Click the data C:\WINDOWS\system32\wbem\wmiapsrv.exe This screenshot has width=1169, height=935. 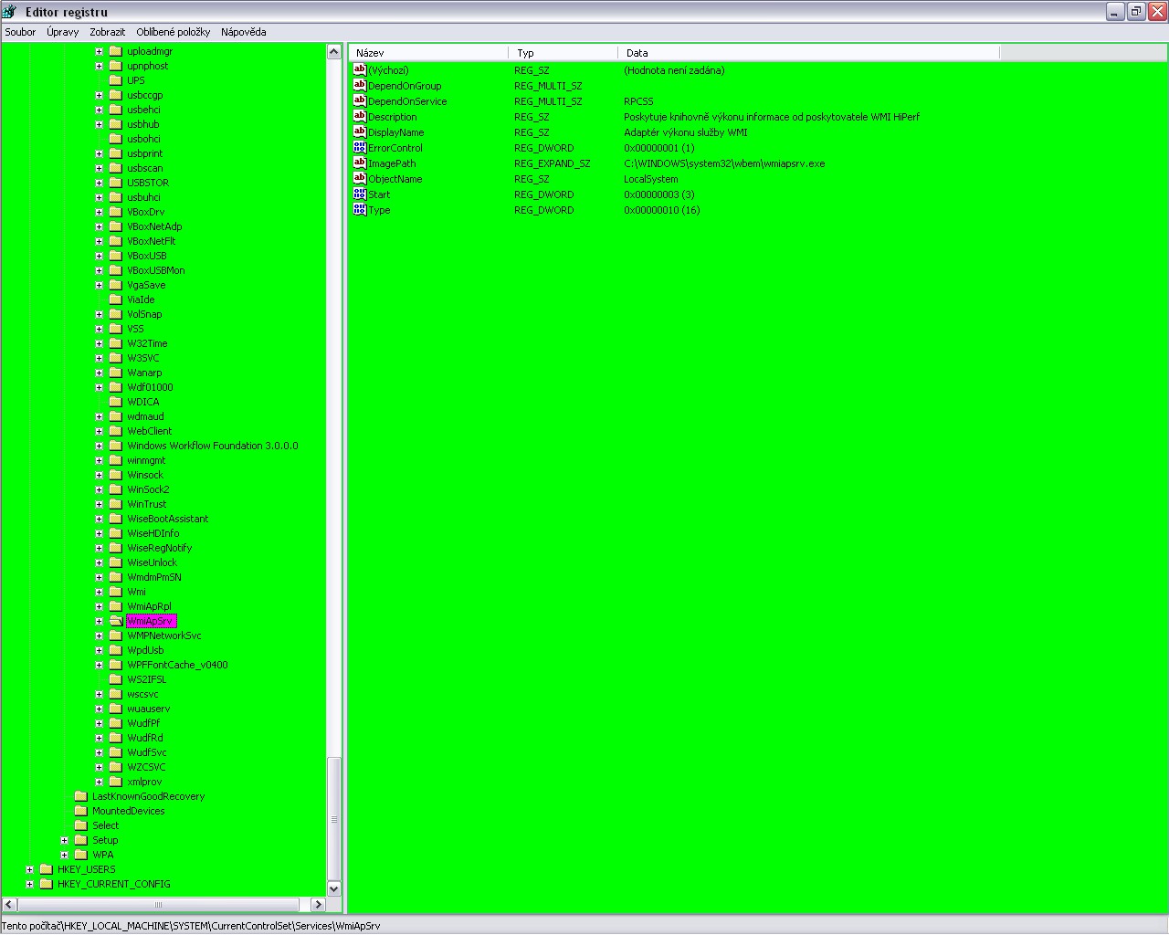click(724, 163)
